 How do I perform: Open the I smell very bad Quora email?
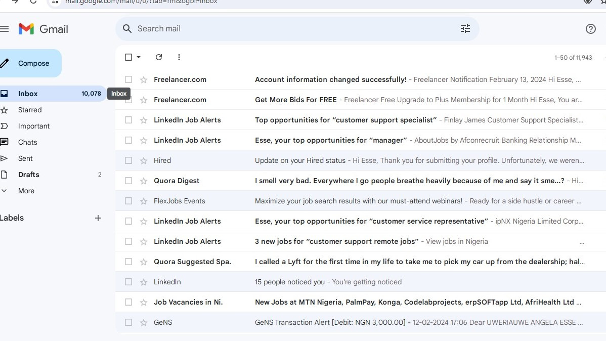click(x=361, y=181)
